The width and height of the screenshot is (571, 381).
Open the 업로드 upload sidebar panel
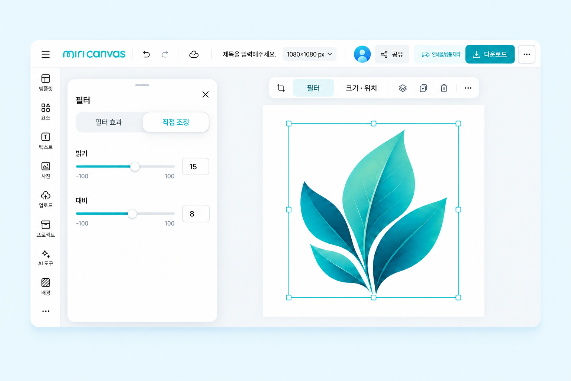(x=45, y=199)
